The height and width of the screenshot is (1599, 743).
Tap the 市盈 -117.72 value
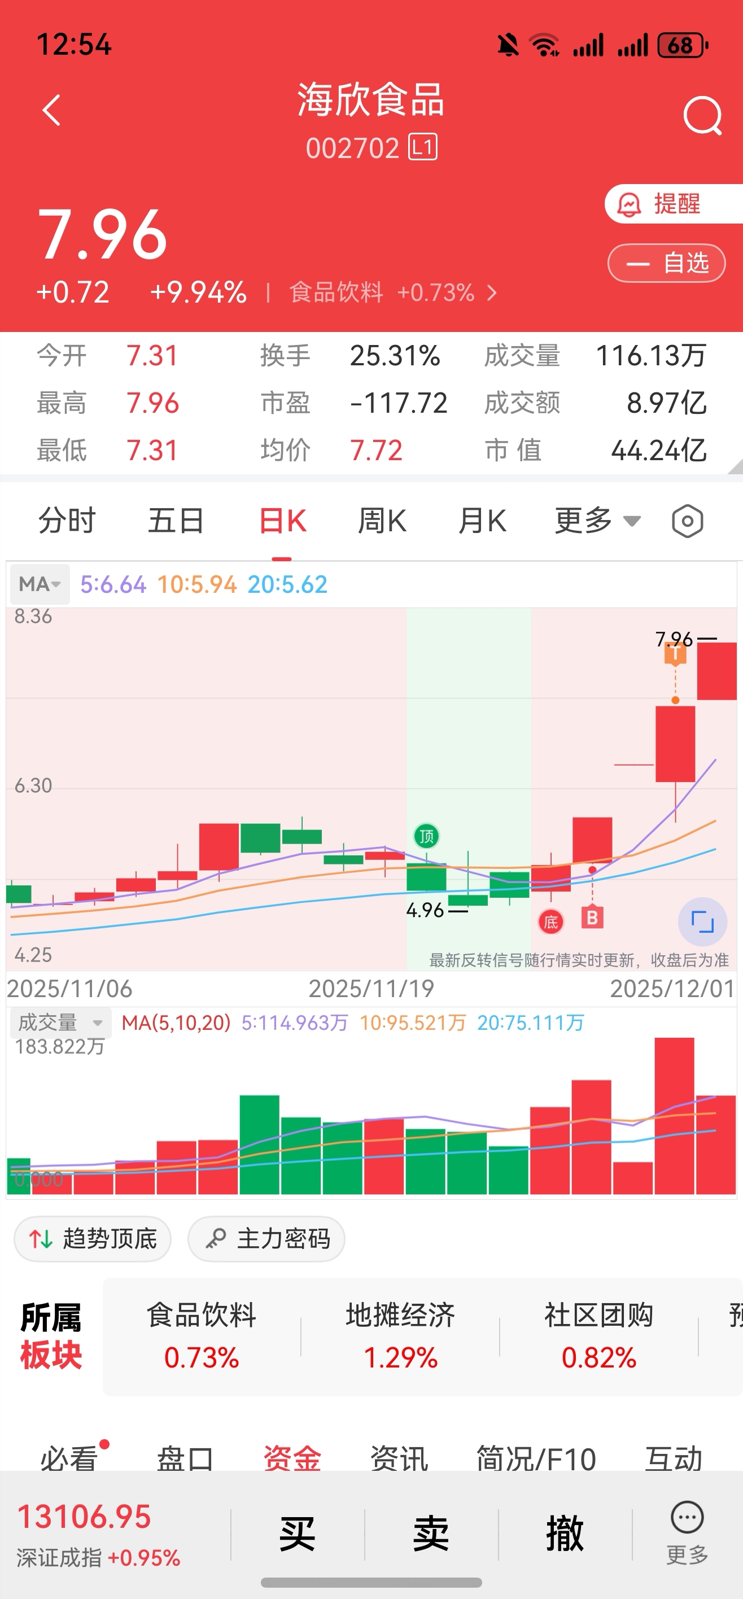[399, 403]
